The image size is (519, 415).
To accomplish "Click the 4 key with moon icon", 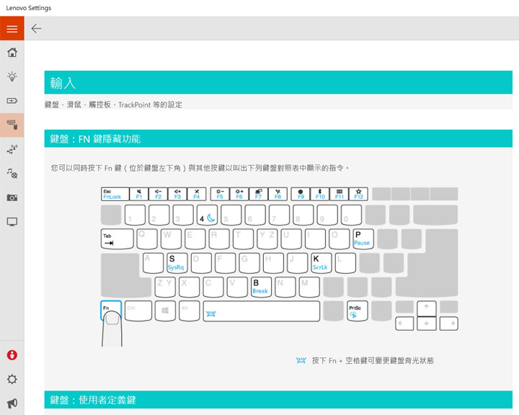I will [x=207, y=215].
